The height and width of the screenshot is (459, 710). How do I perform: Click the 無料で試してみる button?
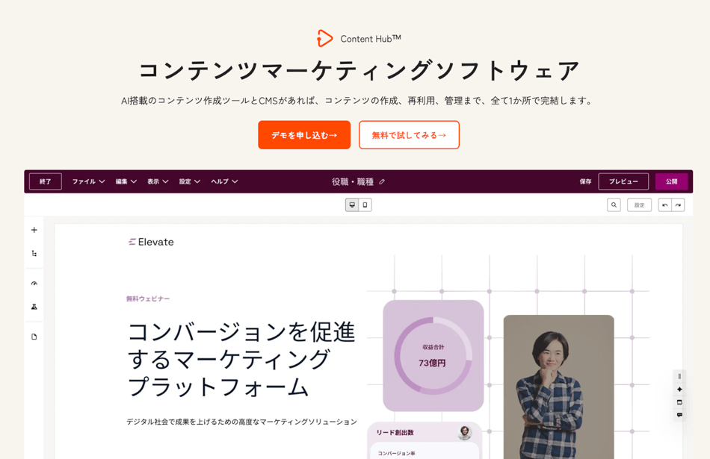pos(409,135)
